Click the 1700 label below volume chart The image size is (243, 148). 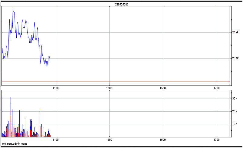click(x=216, y=140)
